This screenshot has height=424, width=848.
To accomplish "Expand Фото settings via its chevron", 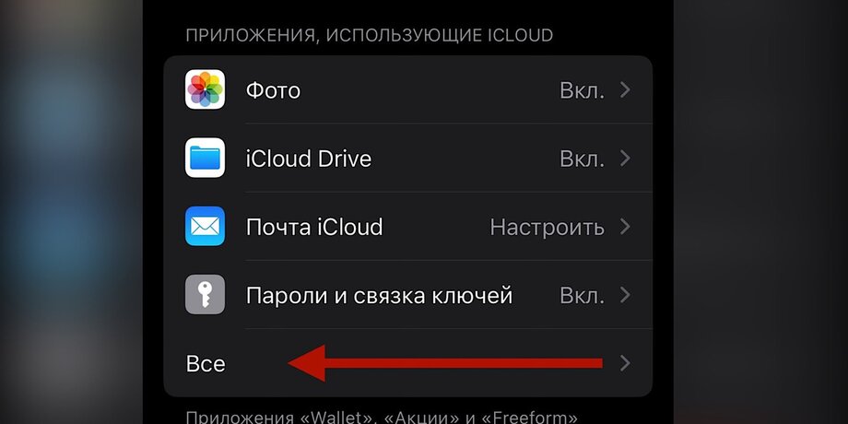I will click(x=625, y=90).
